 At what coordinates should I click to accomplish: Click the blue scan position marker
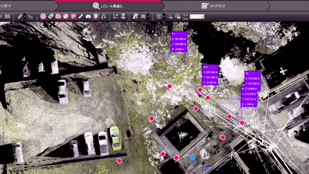point(193,157)
